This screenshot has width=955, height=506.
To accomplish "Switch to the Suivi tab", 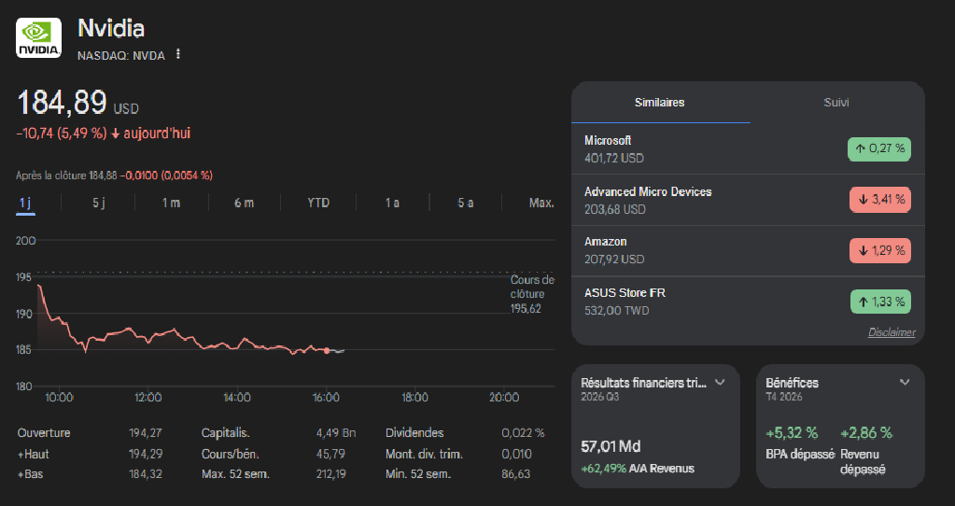I will click(x=836, y=103).
